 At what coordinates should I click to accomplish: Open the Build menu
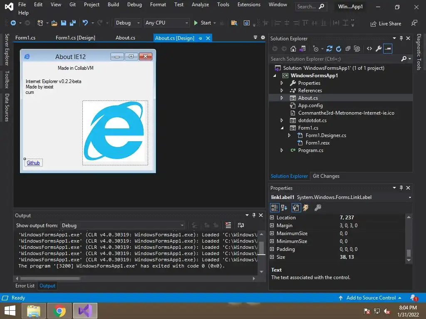click(113, 5)
